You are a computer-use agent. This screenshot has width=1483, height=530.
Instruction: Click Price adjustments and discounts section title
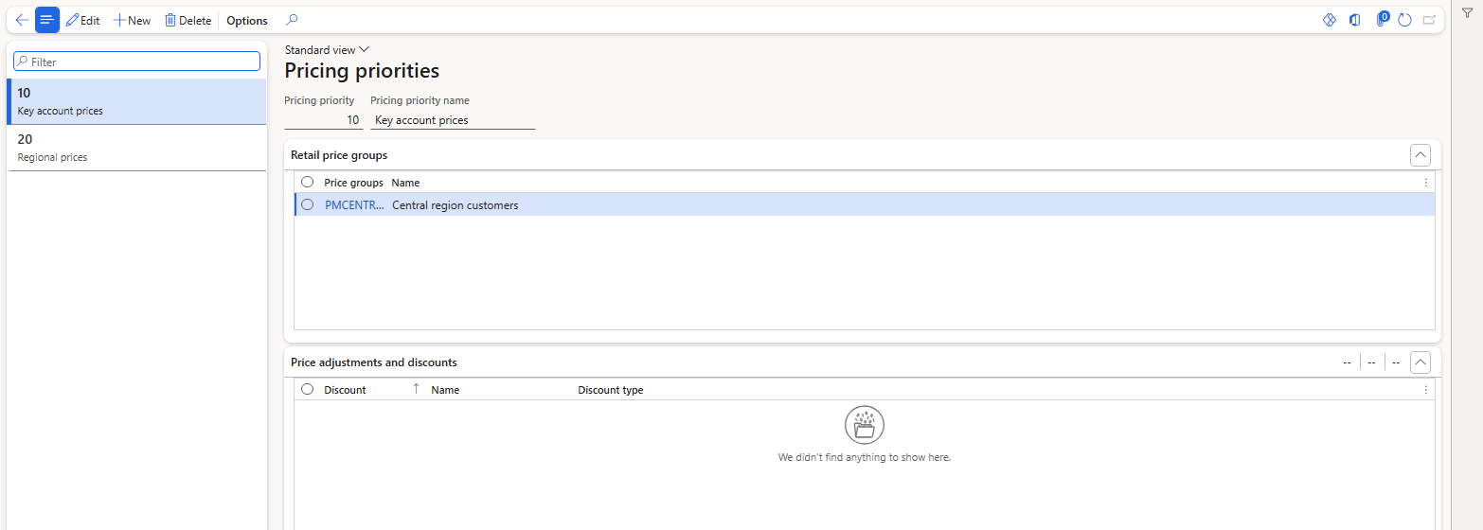374,362
